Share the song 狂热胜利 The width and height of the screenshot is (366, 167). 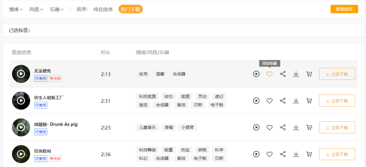283,154
